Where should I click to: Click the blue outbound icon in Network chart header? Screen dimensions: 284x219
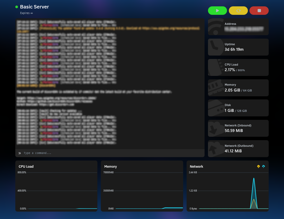click(263, 166)
